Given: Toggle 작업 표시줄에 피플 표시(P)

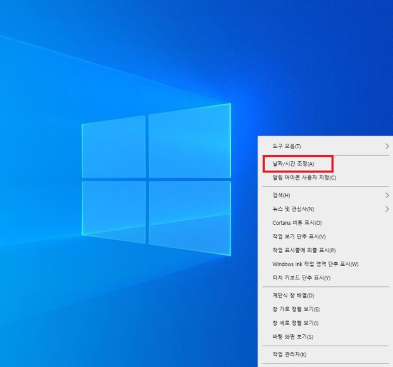Looking at the screenshot, I should 325,251.
